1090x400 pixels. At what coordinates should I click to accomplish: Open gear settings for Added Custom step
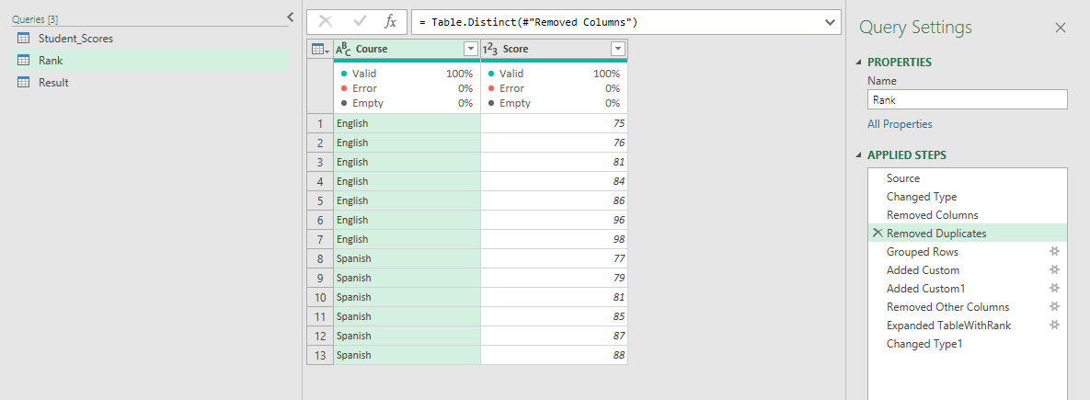pos(1055,270)
